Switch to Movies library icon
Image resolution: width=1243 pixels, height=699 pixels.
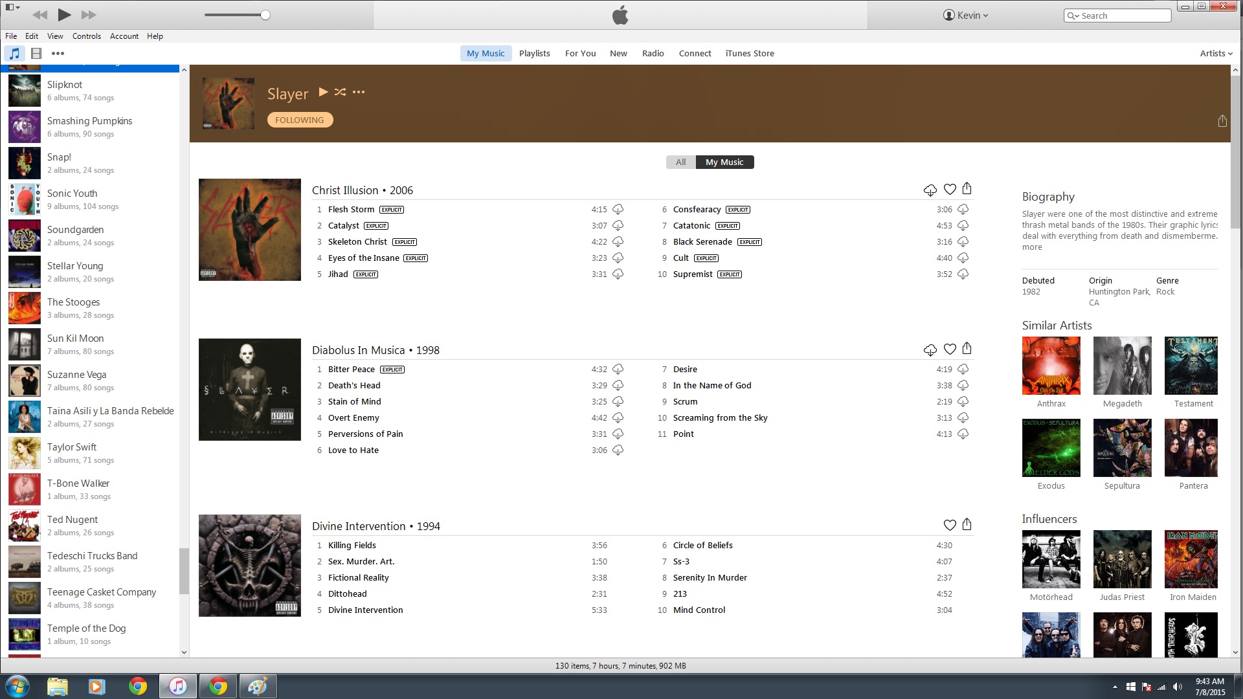point(36,54)
